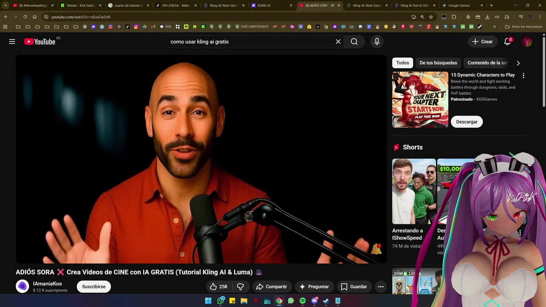Clear the search box with X
The height and width of the screenshot is (307, 546).
pyautogui.click(x=338, y=41)
